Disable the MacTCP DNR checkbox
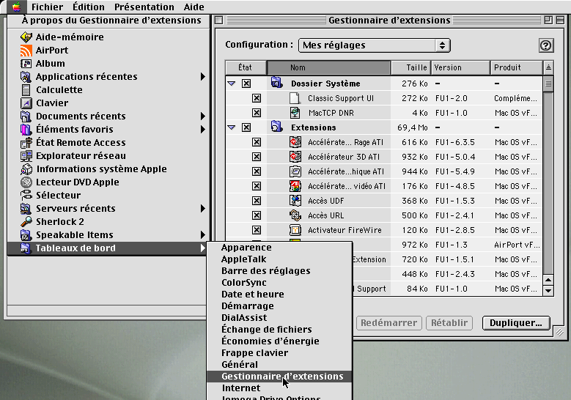 [257, 113]
